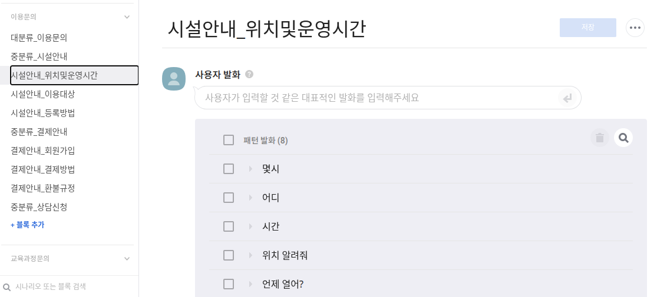Click the enter arrow icon in utterance field
The width and height of the screenshot is (667, 297).
point(567,98)
